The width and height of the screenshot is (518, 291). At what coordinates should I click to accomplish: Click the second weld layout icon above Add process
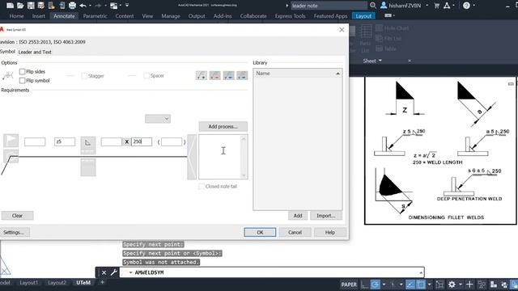coord(214,75)
